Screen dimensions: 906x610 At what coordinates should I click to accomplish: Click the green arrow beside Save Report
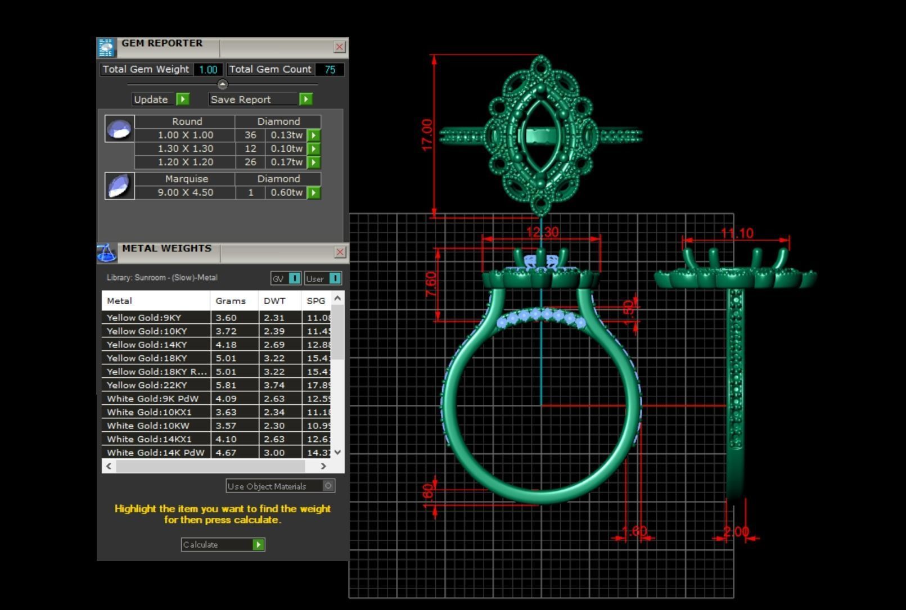[x=306, y=99]
